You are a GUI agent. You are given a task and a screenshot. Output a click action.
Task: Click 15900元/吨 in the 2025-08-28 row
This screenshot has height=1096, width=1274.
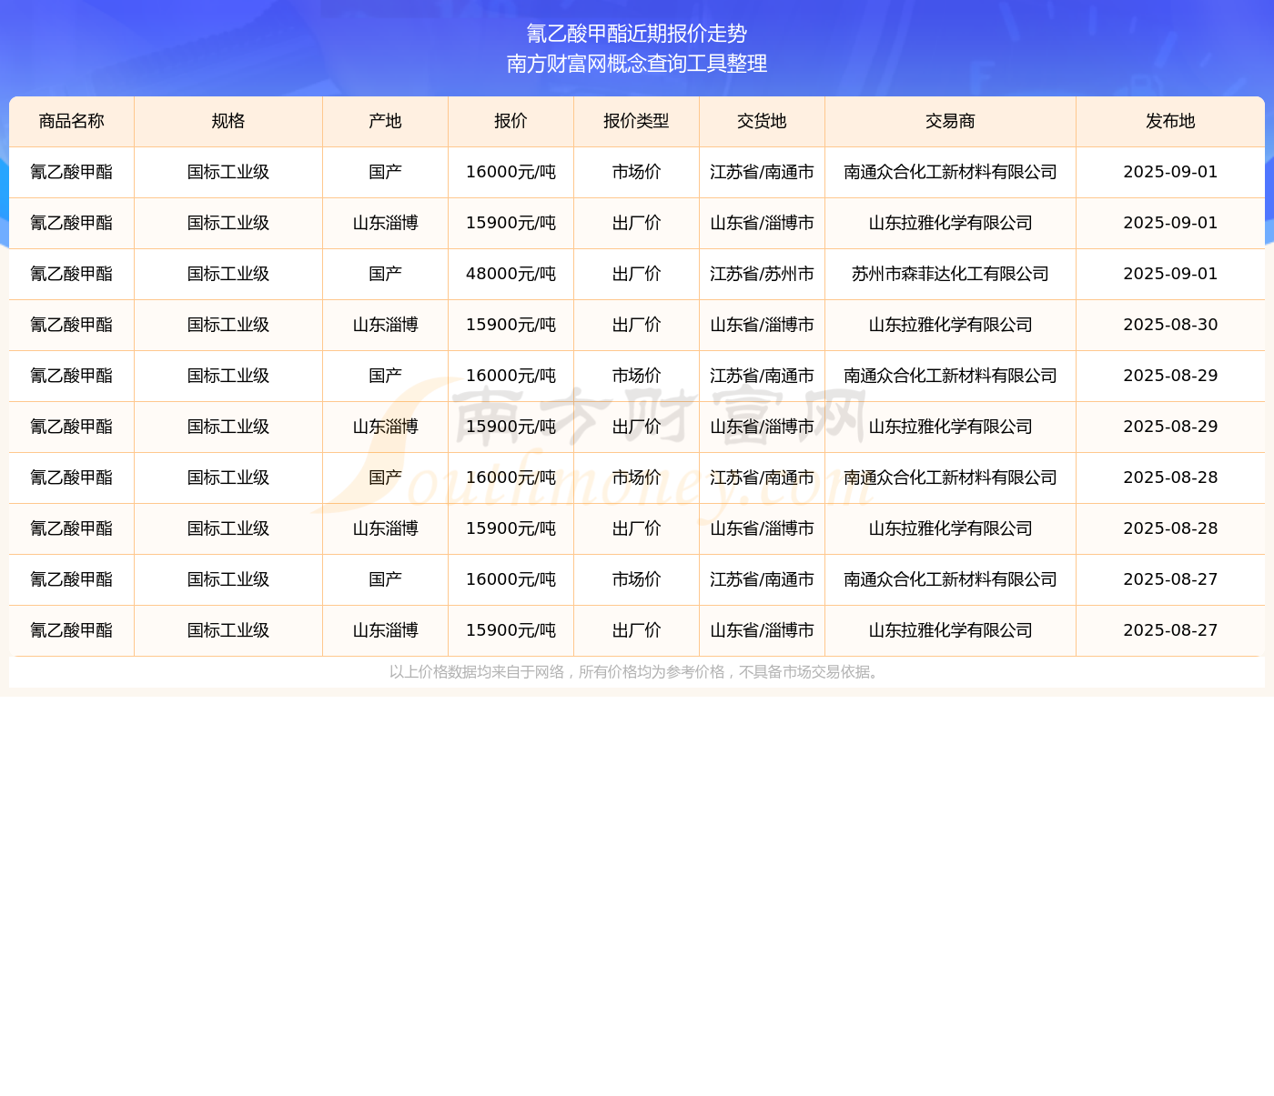click(x=511, y=528)
